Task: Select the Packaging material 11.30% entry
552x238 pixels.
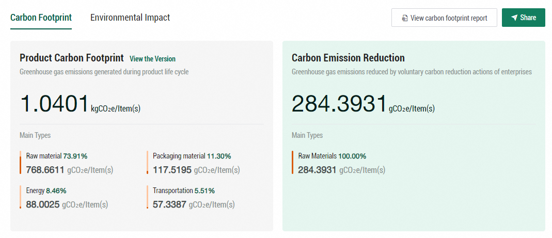Action: 192,156
